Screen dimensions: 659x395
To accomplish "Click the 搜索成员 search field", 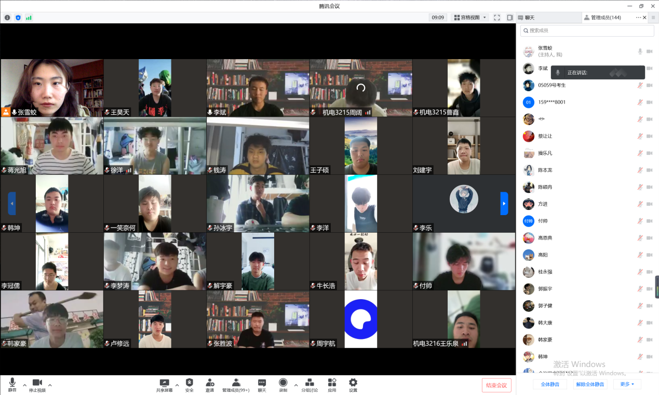I will pos(587,31).
